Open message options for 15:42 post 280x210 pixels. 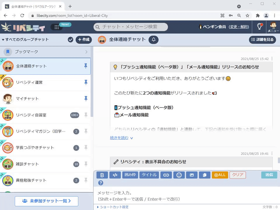pyautogui.click(x=272, y=59)
